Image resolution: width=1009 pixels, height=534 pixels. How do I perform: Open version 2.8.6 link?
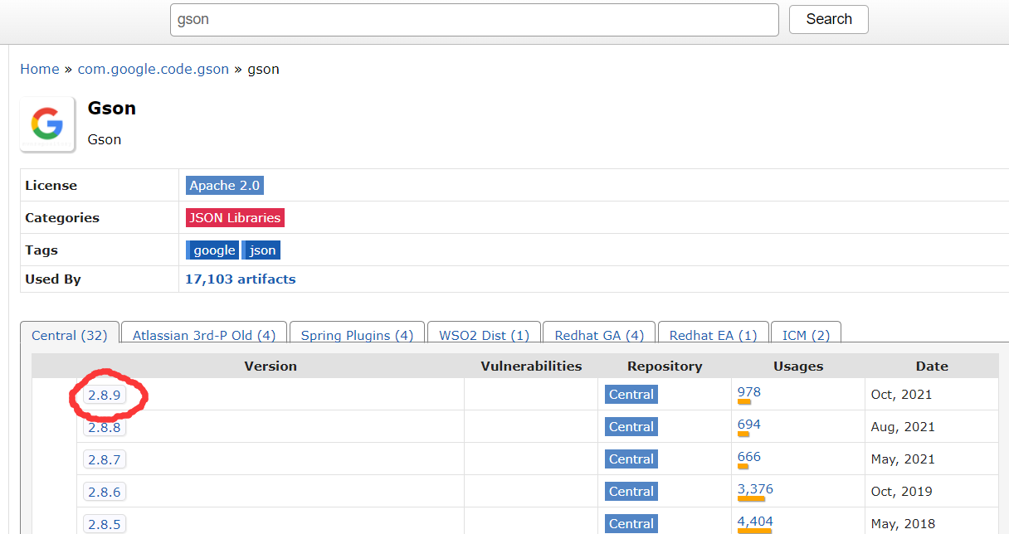point(105,493)
